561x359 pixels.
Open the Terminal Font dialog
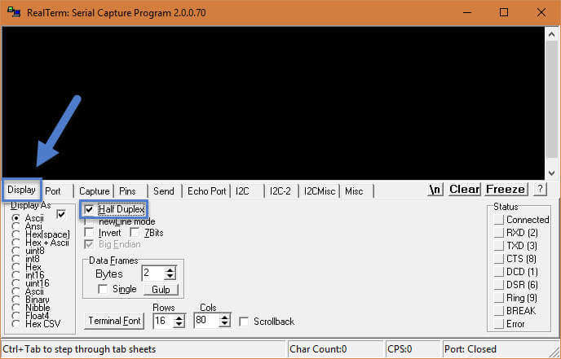(114, 321)
